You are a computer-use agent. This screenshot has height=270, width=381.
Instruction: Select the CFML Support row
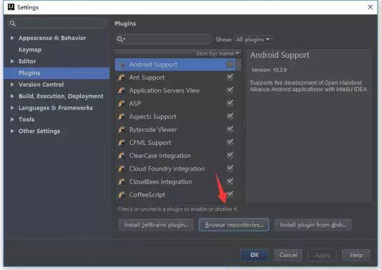tap(175, 142)
